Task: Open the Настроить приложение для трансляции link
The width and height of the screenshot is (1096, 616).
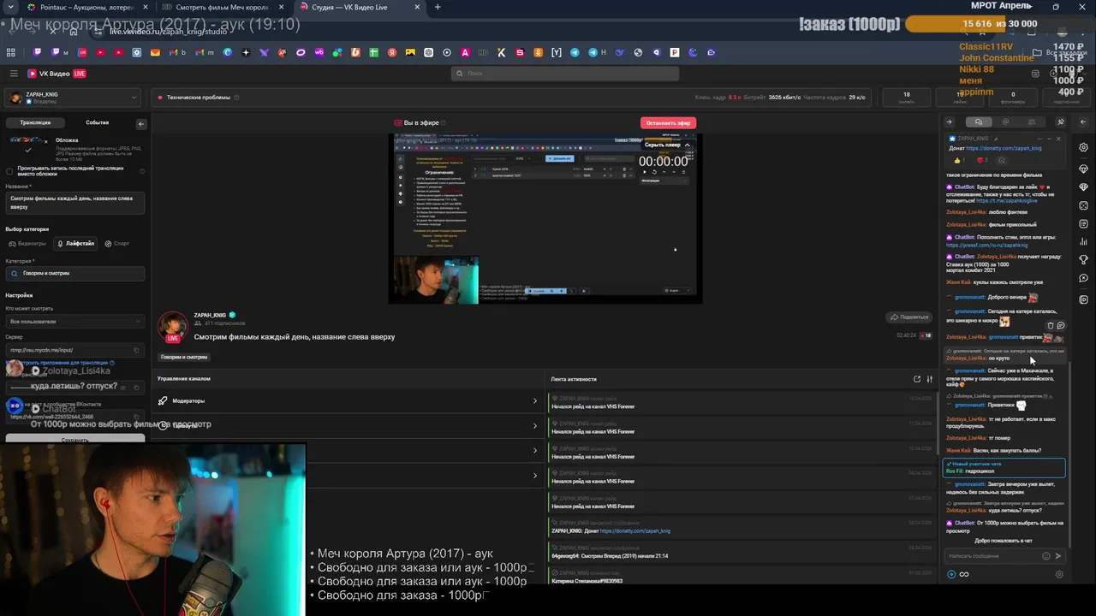Action: [x=60, y=363]
